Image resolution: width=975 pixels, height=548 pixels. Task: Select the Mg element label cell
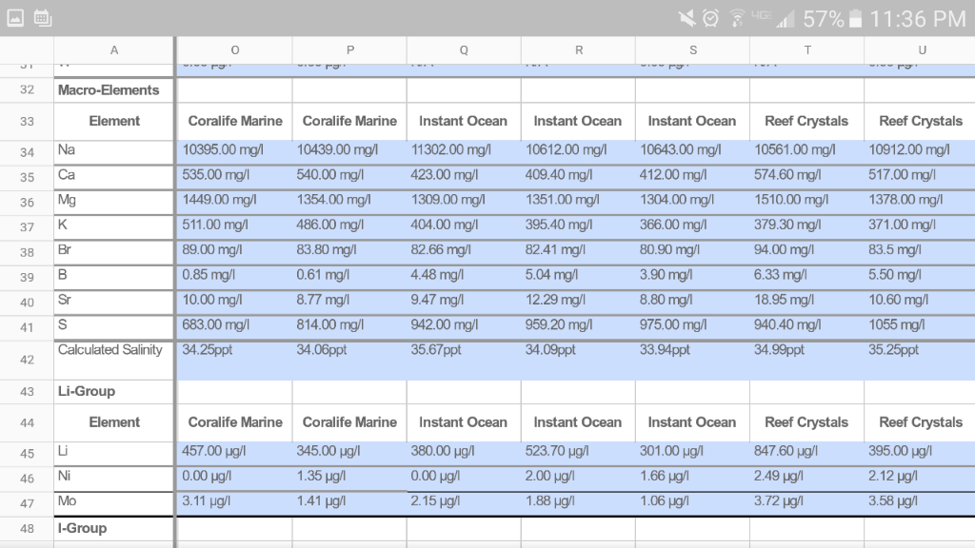pyautogui.click(x=114, y=203)
